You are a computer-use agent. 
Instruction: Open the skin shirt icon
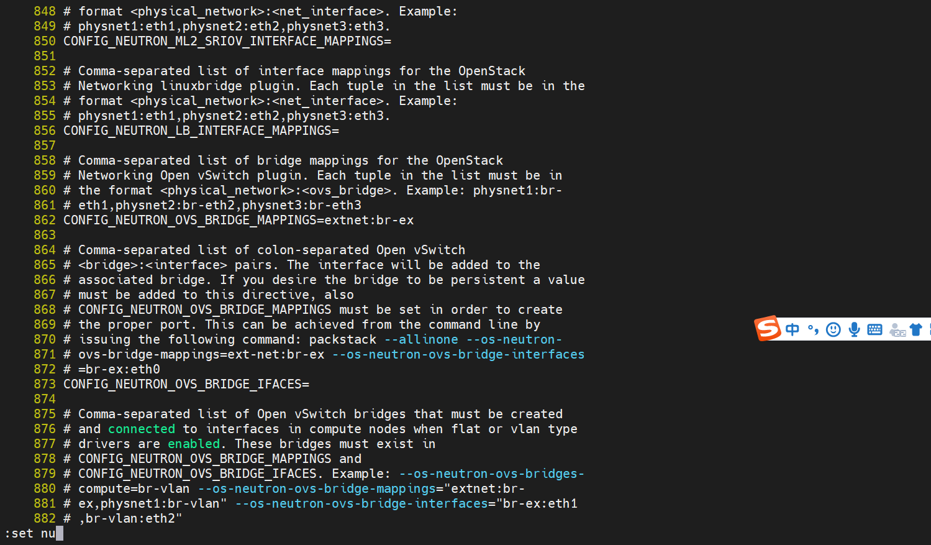(x=916, y=329)
